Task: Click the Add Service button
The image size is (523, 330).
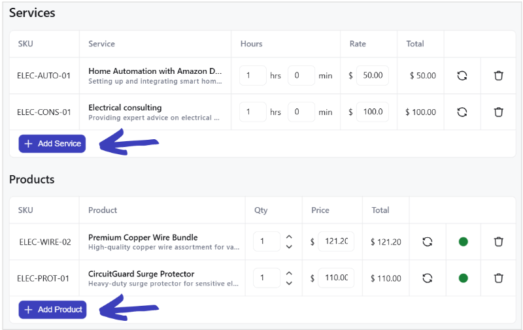Action: [52, 144]
